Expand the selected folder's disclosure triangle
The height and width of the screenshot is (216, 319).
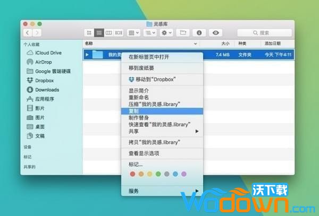(x=87, y=55)
